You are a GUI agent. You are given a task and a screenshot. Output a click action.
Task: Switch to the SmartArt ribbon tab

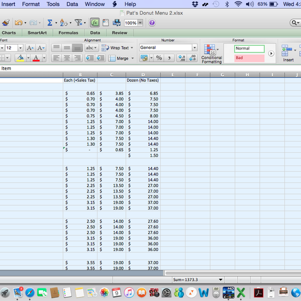(x=37, y=33)
